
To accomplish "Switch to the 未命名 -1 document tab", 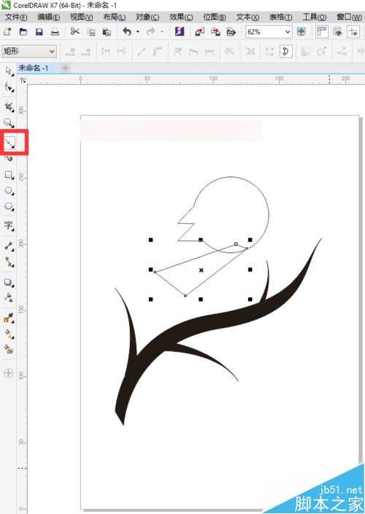I will pos(34,68).
